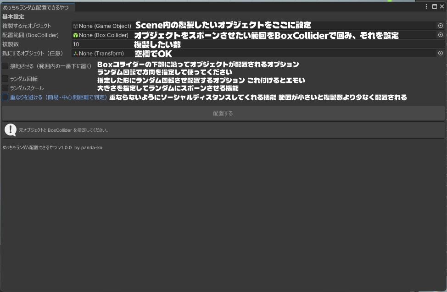Enable the 重なりを避ける checkbox
This screenshot has height=292, width=447.
(5, 97)
